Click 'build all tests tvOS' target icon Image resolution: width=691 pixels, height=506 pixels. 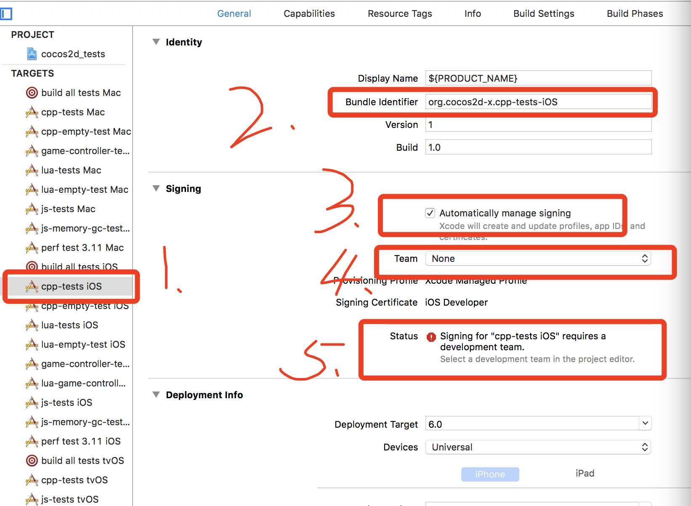click(32, 461)
